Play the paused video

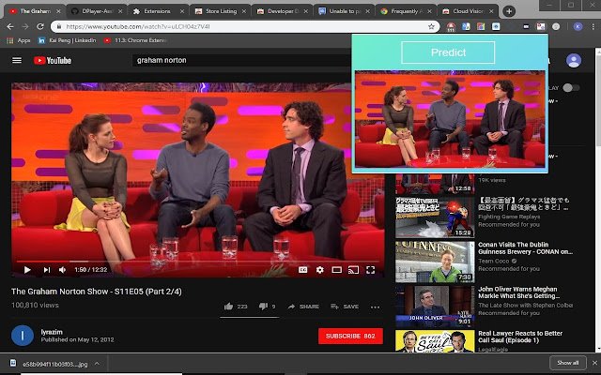coord(27,270)
